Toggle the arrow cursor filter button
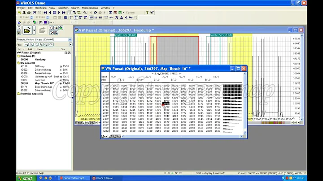 pos(41,44)
